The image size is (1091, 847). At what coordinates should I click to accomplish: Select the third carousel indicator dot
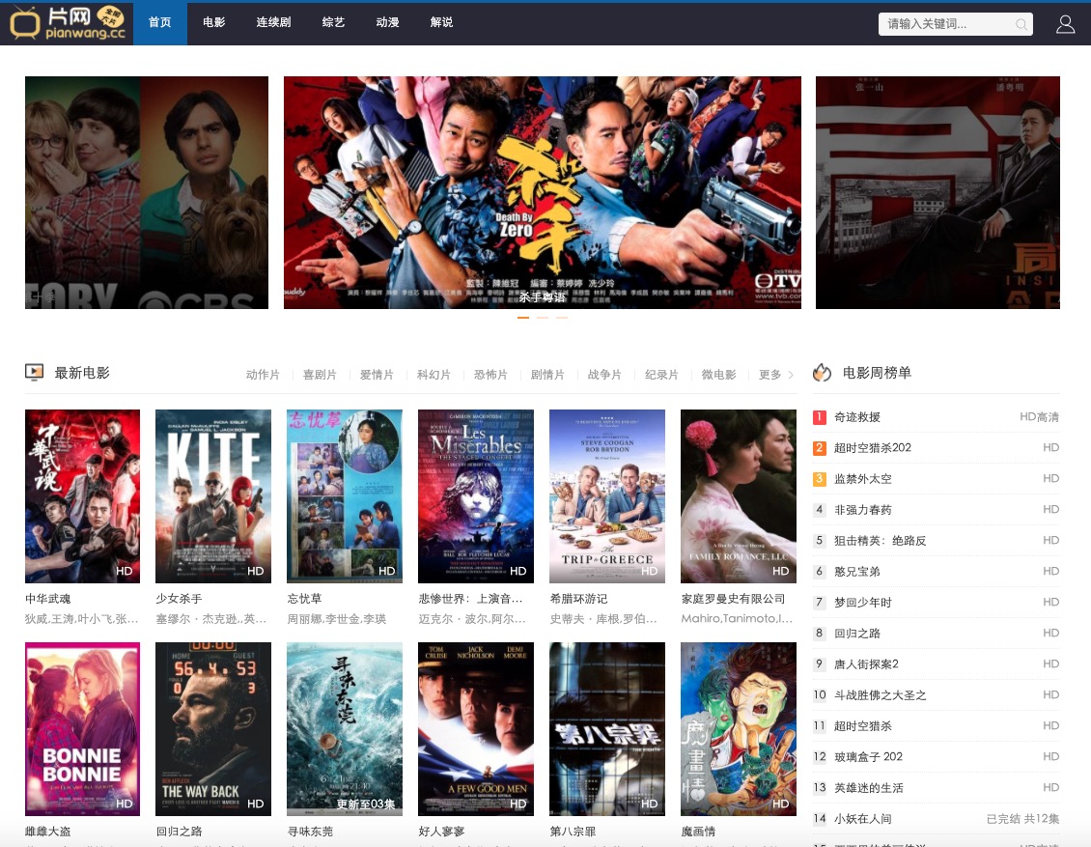click(562, 318)
